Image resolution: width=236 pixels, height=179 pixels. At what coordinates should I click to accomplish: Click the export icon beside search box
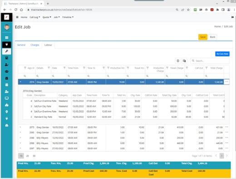[x=178, y=61]
